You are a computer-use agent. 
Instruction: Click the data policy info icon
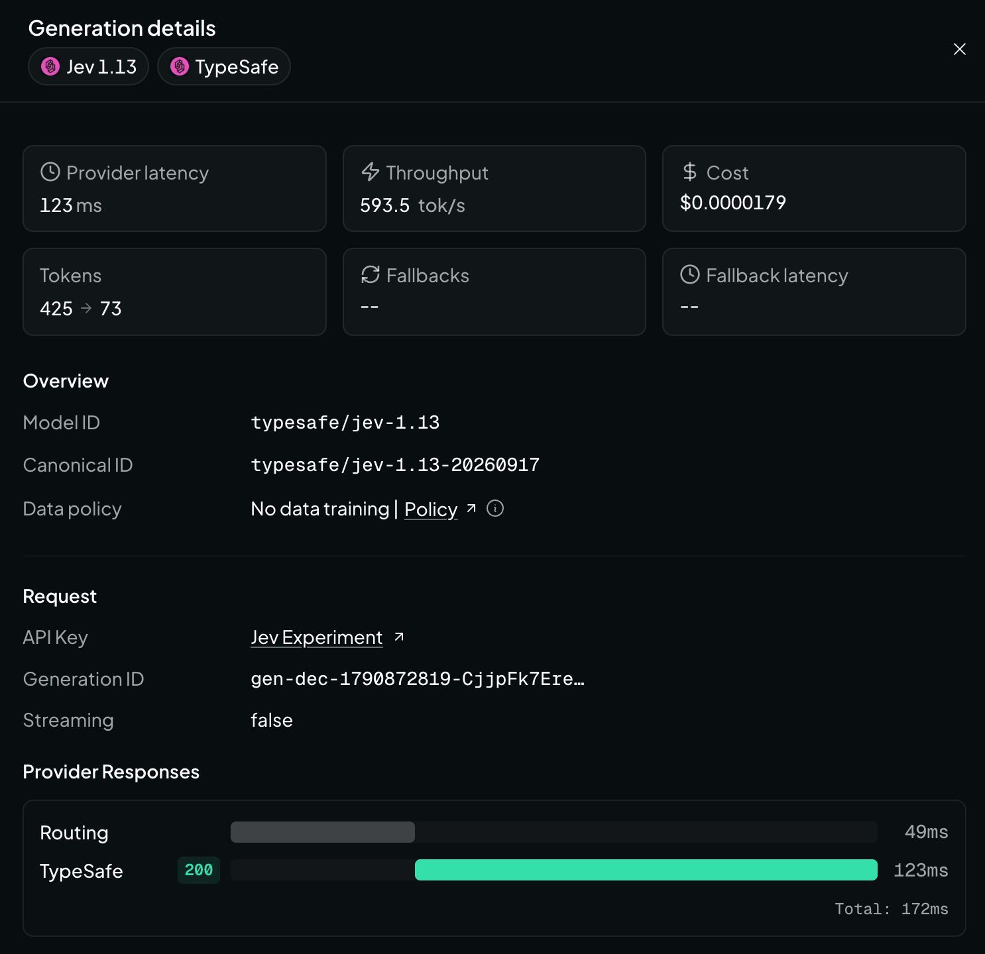(495, 508)
